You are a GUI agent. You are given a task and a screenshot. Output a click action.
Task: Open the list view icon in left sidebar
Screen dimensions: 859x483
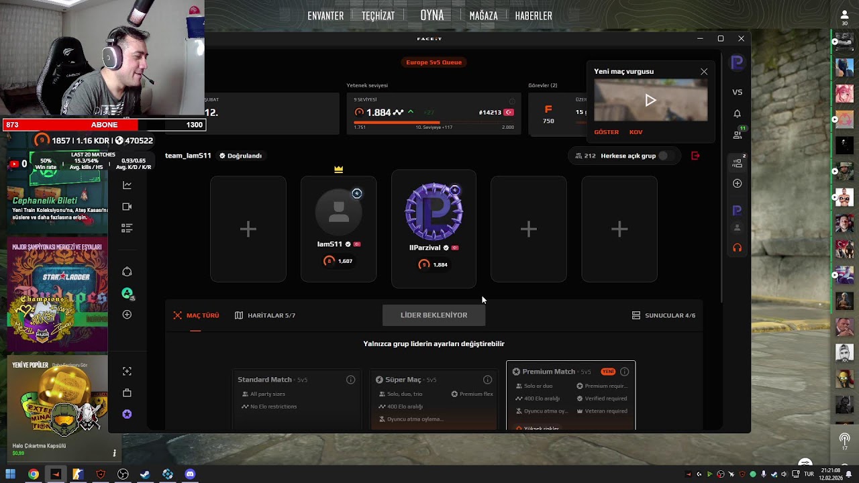(x=127, y=228)
